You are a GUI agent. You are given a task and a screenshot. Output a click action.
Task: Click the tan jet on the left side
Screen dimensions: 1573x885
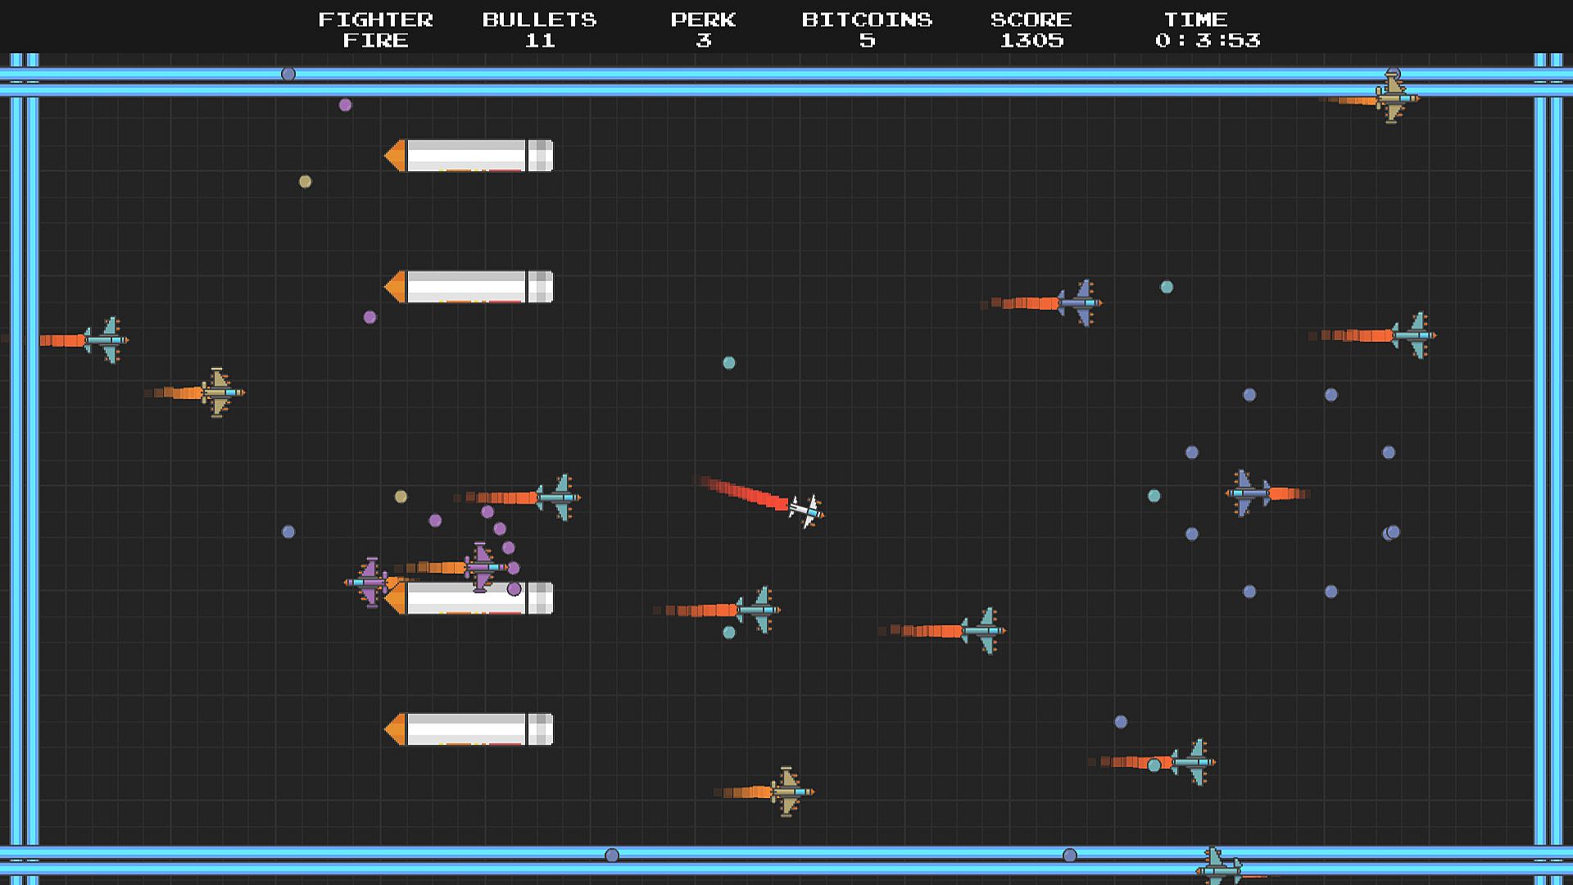[x=219, y=393]
